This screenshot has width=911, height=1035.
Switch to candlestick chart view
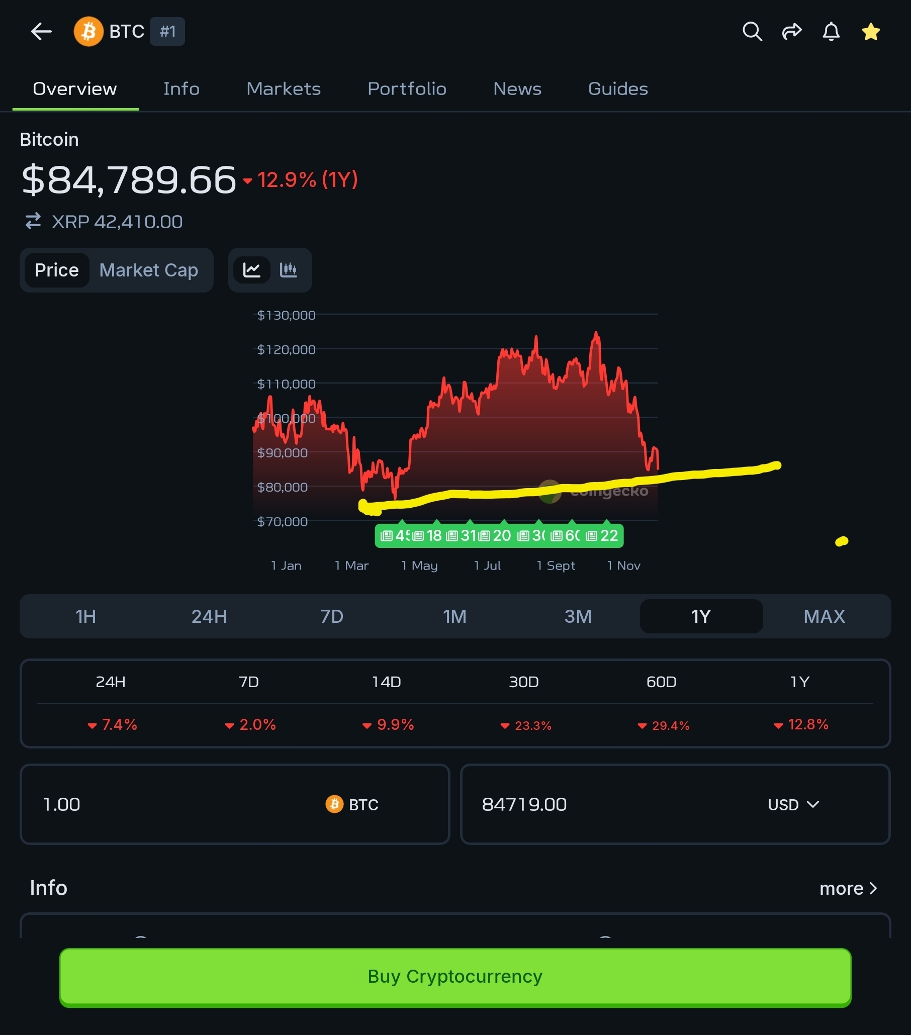point(288,270)
